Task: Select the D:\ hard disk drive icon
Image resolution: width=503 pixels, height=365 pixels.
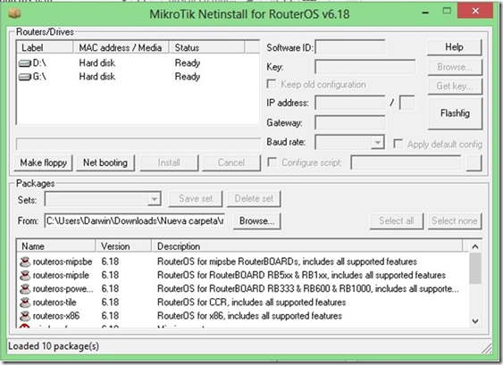Action: tap(25, 63)
